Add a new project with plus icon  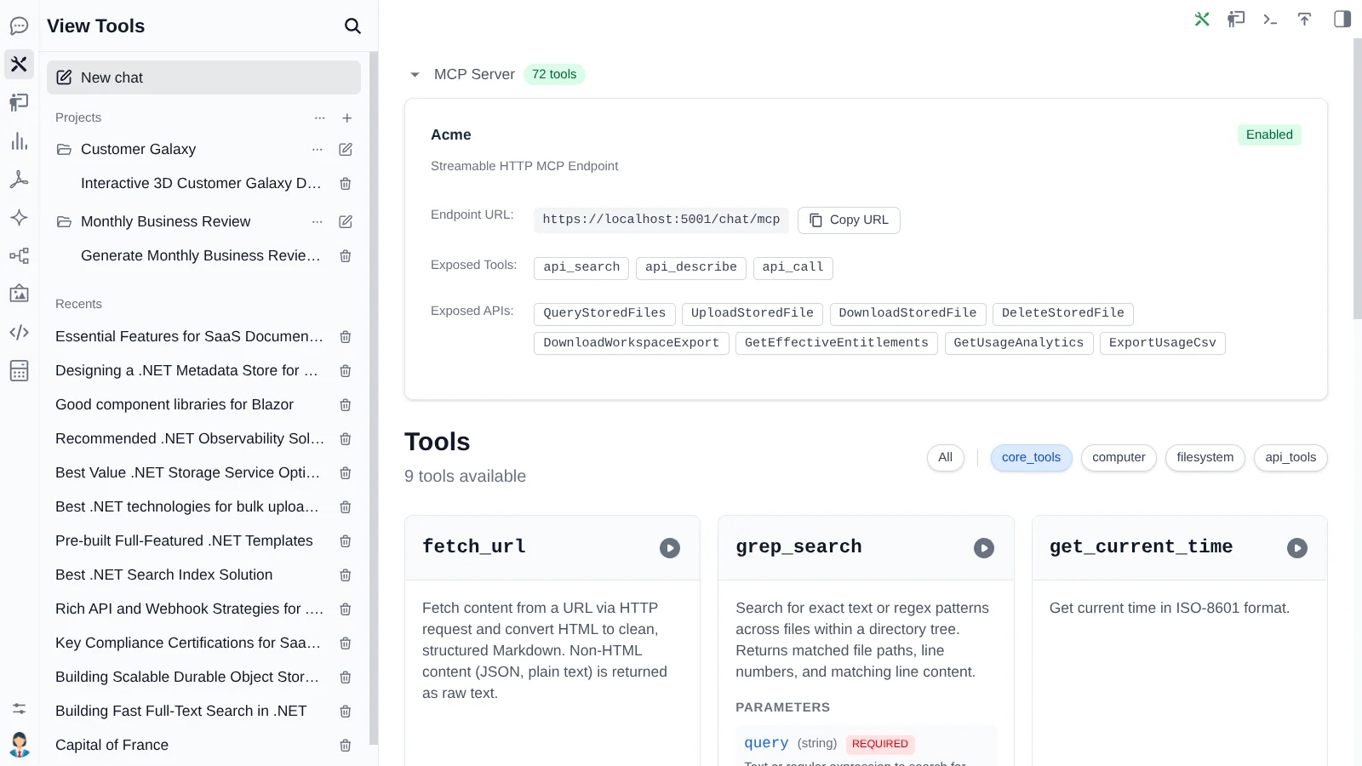(x=347, y=118)
